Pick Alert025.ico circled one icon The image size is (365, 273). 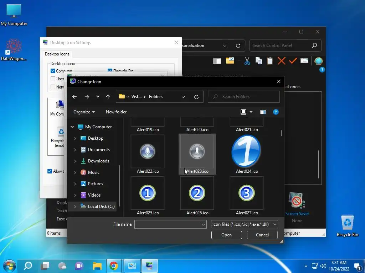point(148,193)
